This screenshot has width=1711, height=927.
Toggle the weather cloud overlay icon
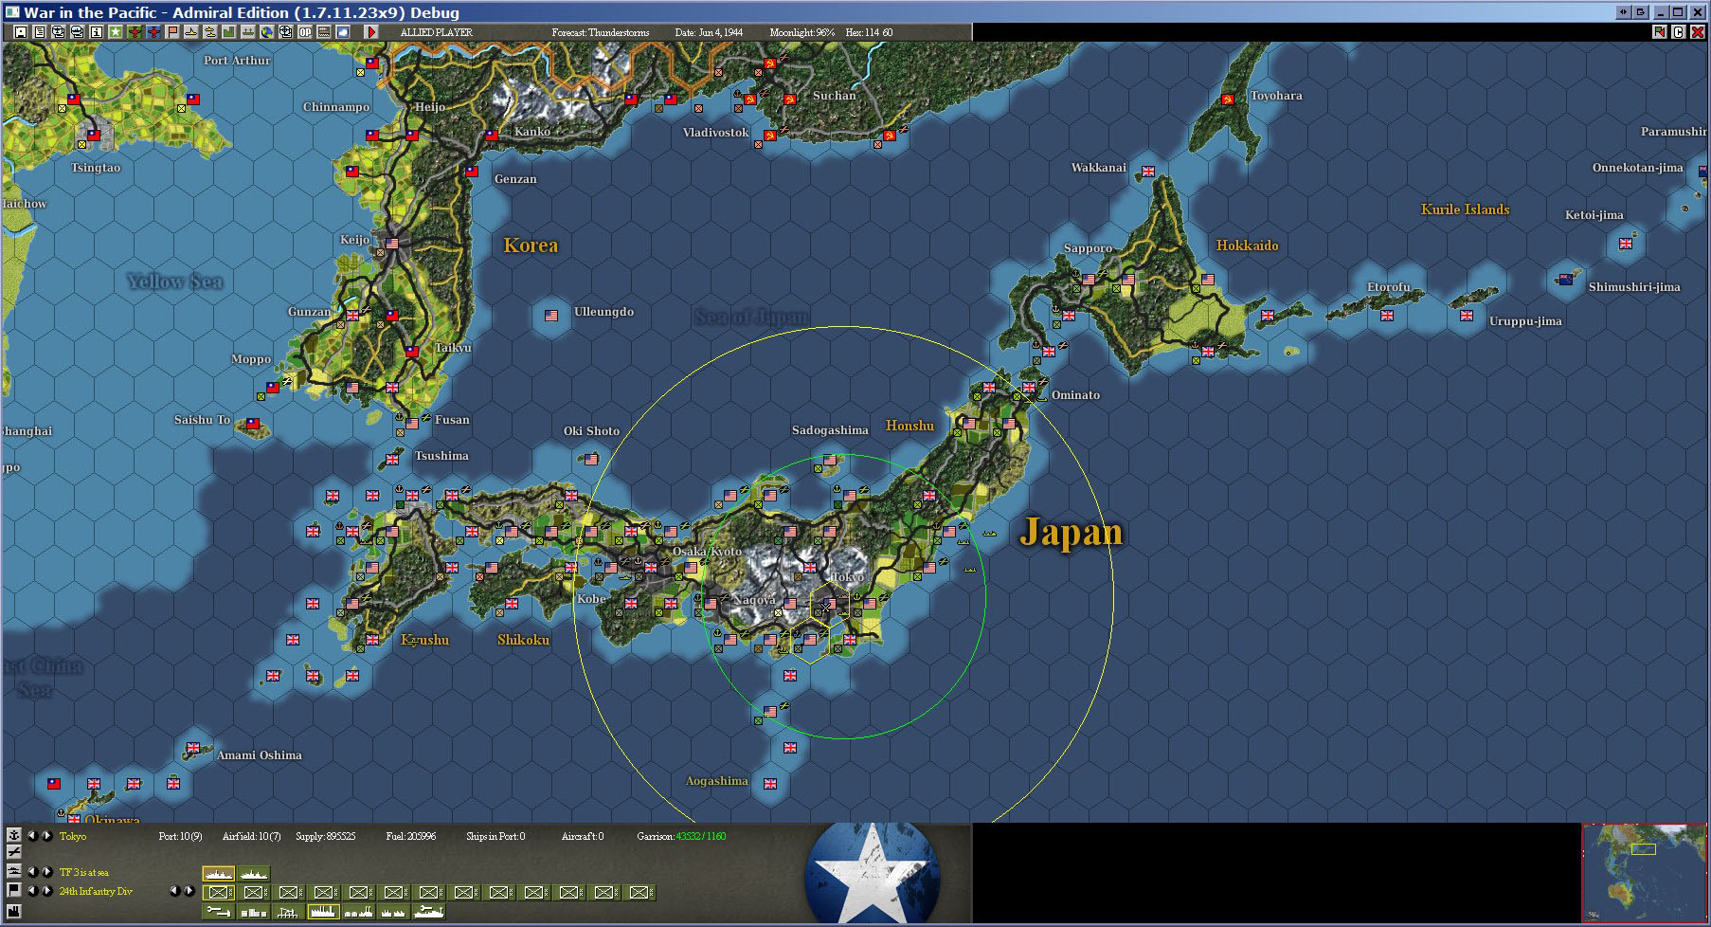tap(343, 32)
